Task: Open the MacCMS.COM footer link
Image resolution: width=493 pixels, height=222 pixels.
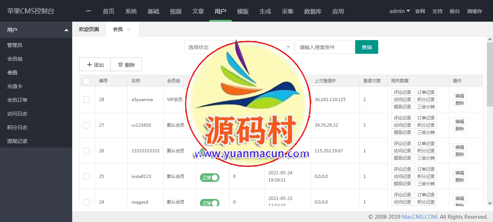Action: pyautogui.click(x=420, y=217)
